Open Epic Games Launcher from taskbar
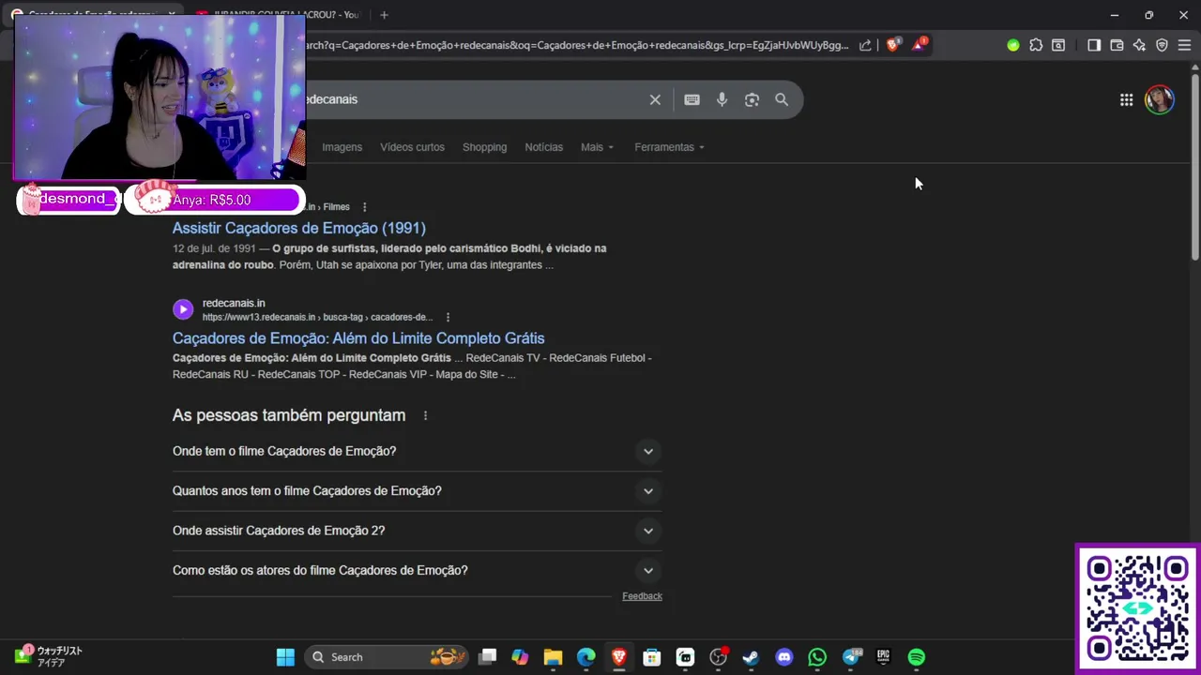1201x675 pixels. click(x=883, y=657)
